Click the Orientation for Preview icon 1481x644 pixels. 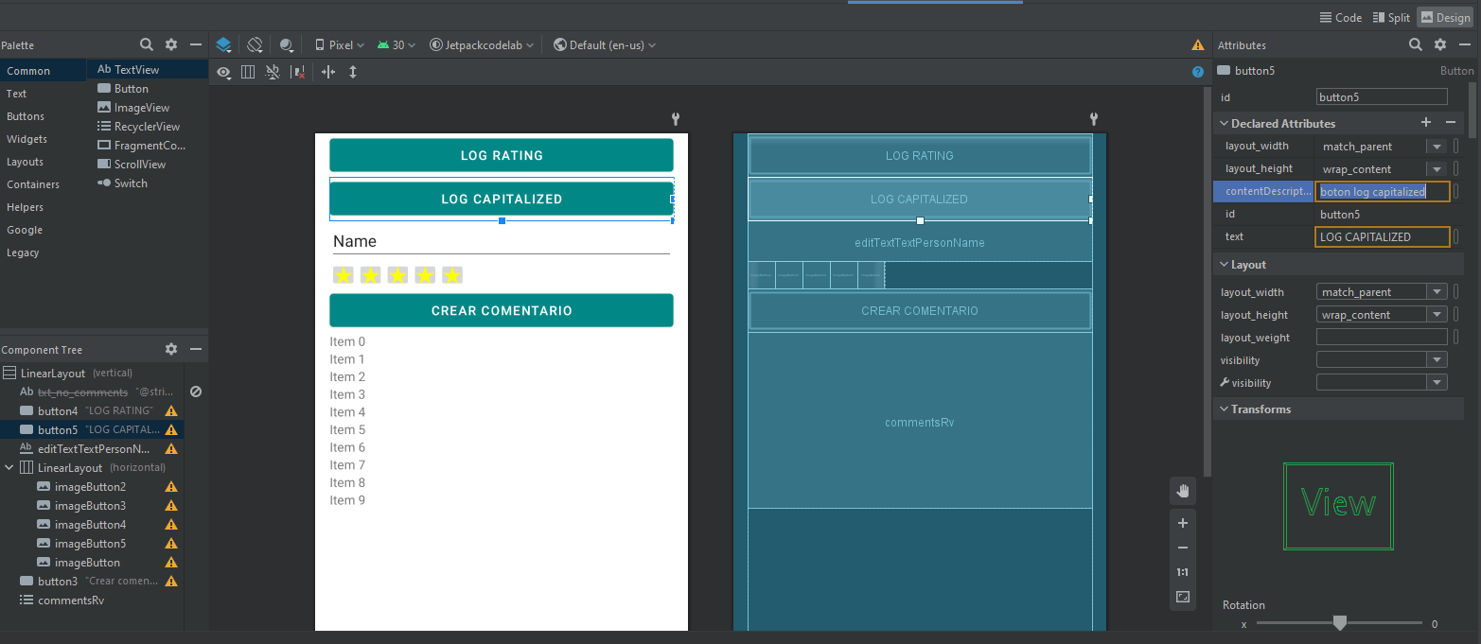[255, 44]
